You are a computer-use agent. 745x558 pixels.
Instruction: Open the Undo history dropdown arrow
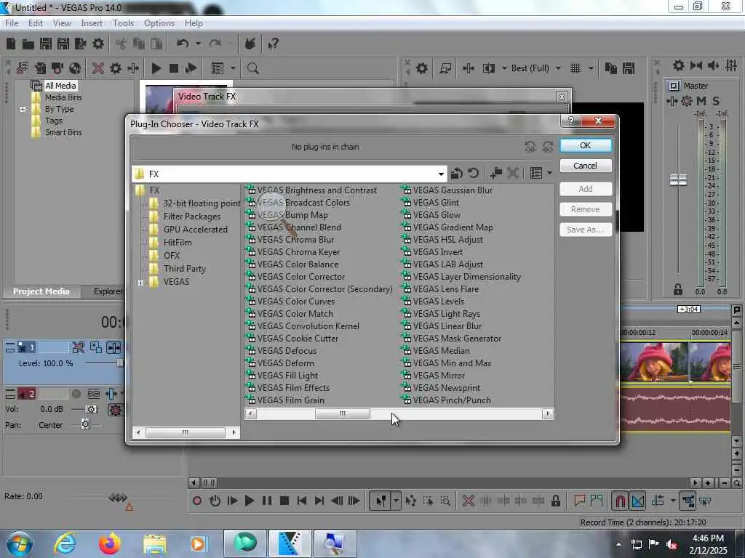[x=198, y=44]
